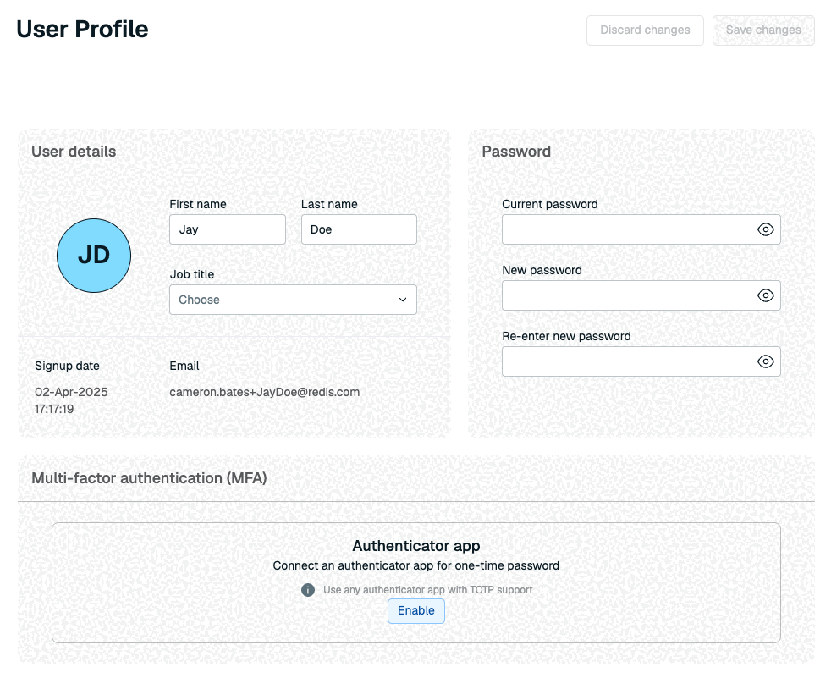This screenshot has width=831, height=678.
Task: Click the JD avatar circle
Action: (94, 256)
